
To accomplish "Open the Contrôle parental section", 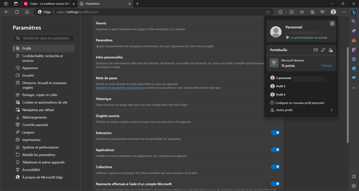I will (44, 125).
